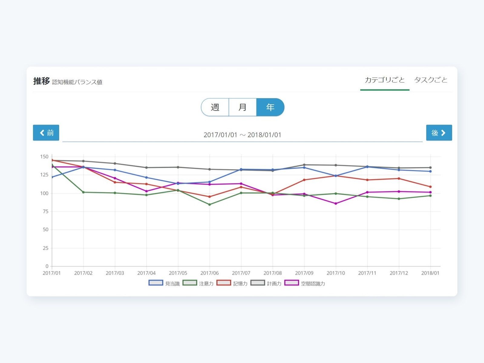
Task: Click the 150 y-axis label
Action: pos(44,157)
